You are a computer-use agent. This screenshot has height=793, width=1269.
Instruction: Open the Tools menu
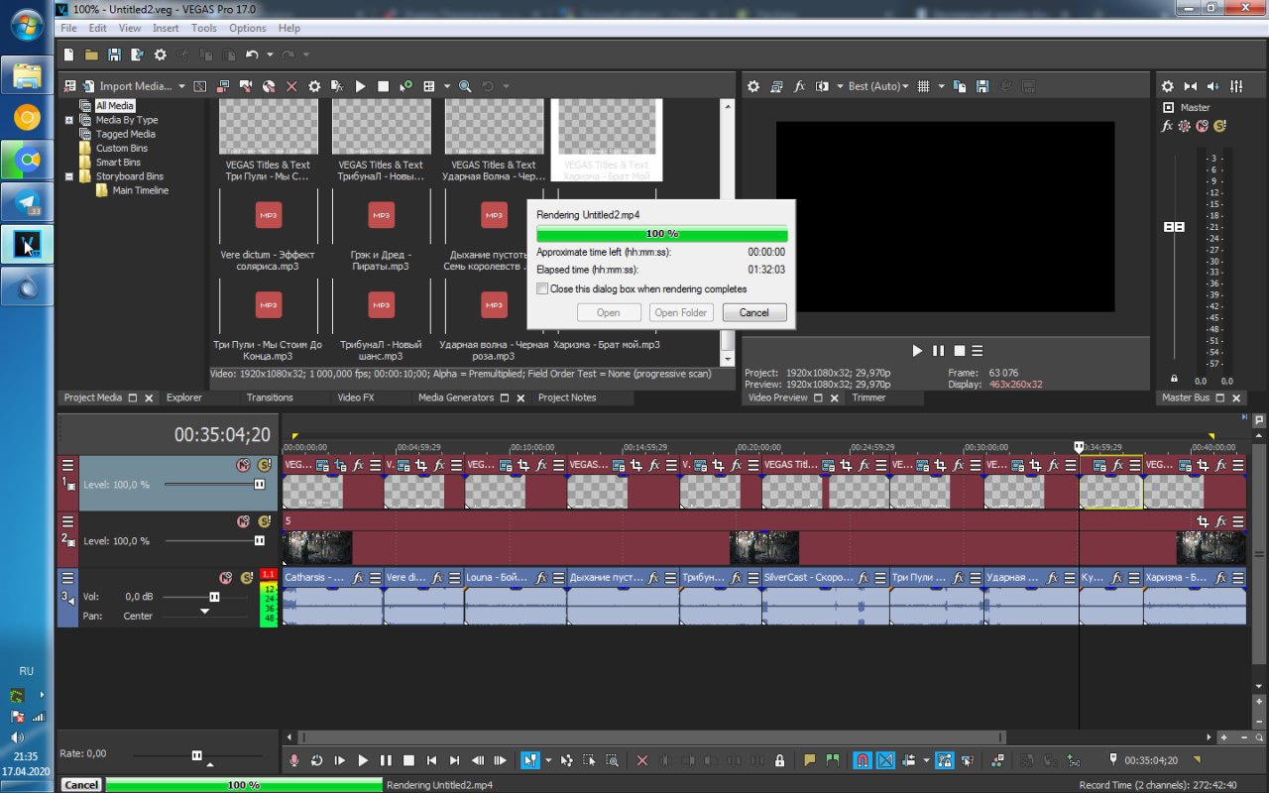point(204,28)
